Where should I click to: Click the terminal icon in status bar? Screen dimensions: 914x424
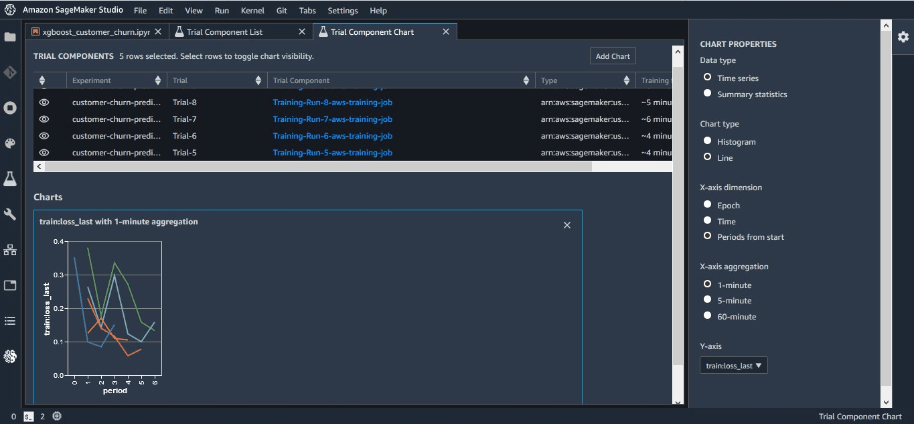coord(28,416)
